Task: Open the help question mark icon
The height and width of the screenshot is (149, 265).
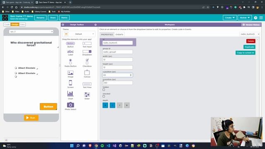Action: click(255, 18)
